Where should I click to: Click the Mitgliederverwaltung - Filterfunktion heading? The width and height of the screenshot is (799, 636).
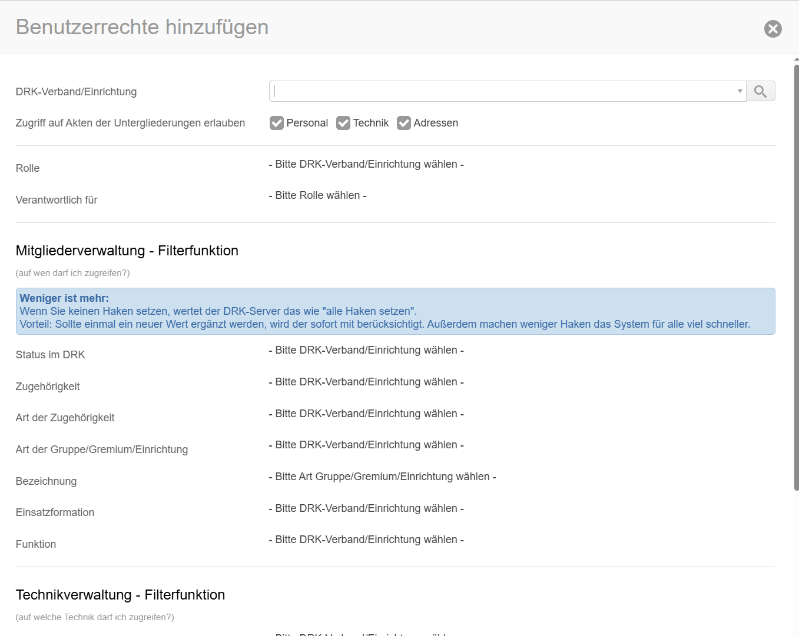click(127, 251)
